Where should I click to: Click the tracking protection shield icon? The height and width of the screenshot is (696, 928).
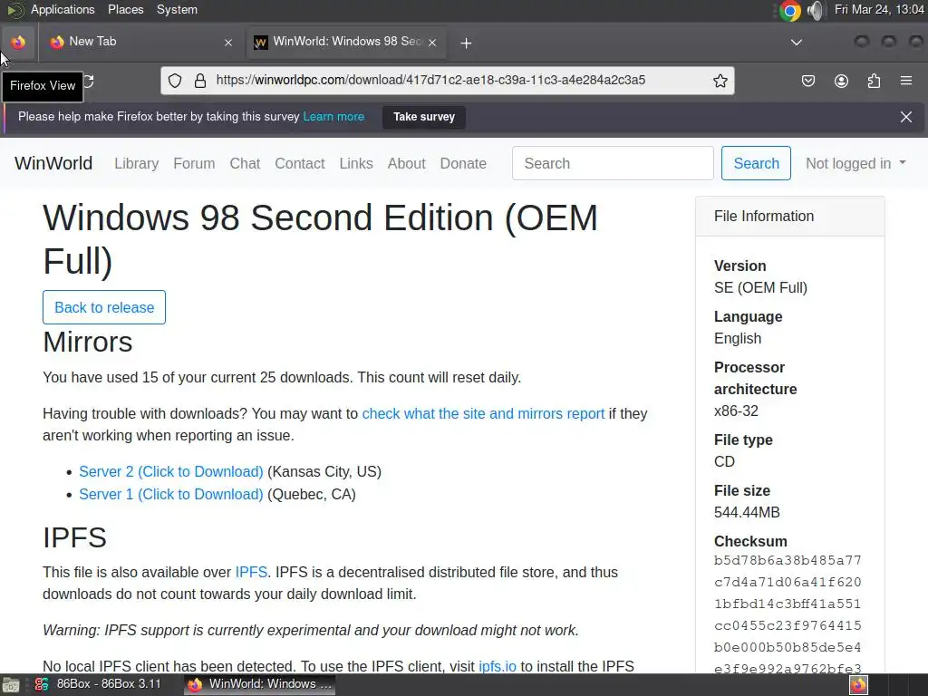[x=175, y=81]
